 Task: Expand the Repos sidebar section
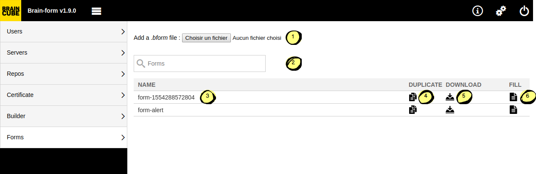pos(64,74)
